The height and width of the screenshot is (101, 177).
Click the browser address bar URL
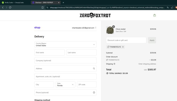107,7
